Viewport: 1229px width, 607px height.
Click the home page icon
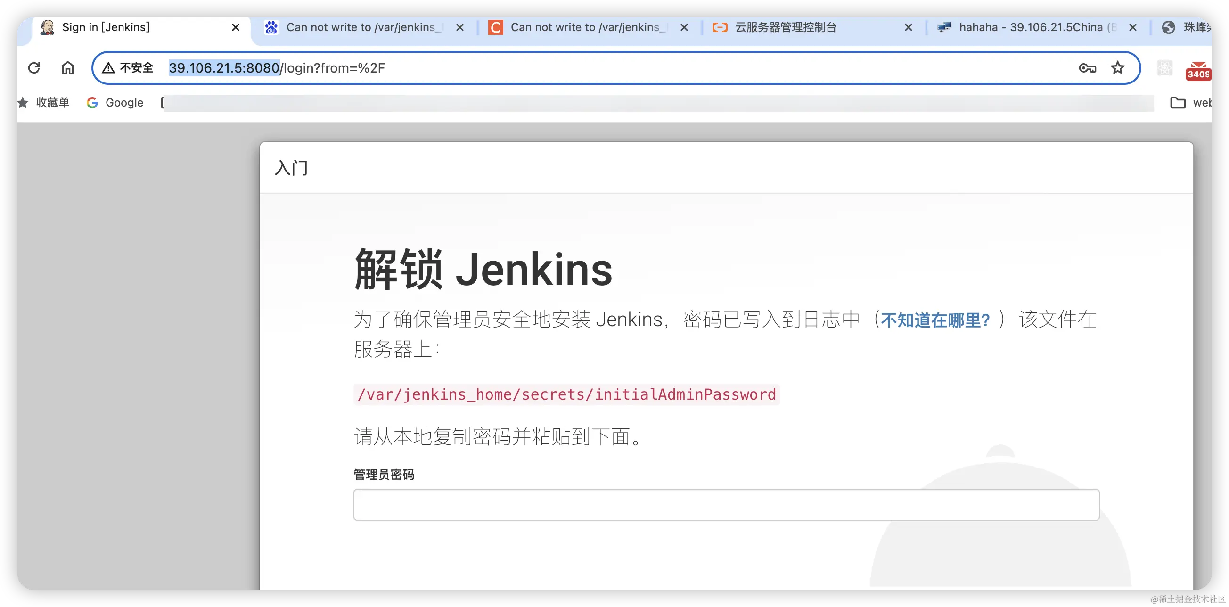tap(68, 68)
